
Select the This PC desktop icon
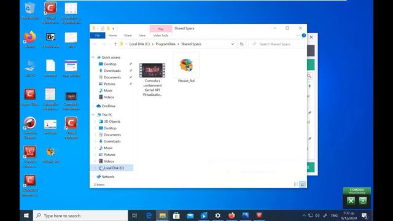[30, 68]
